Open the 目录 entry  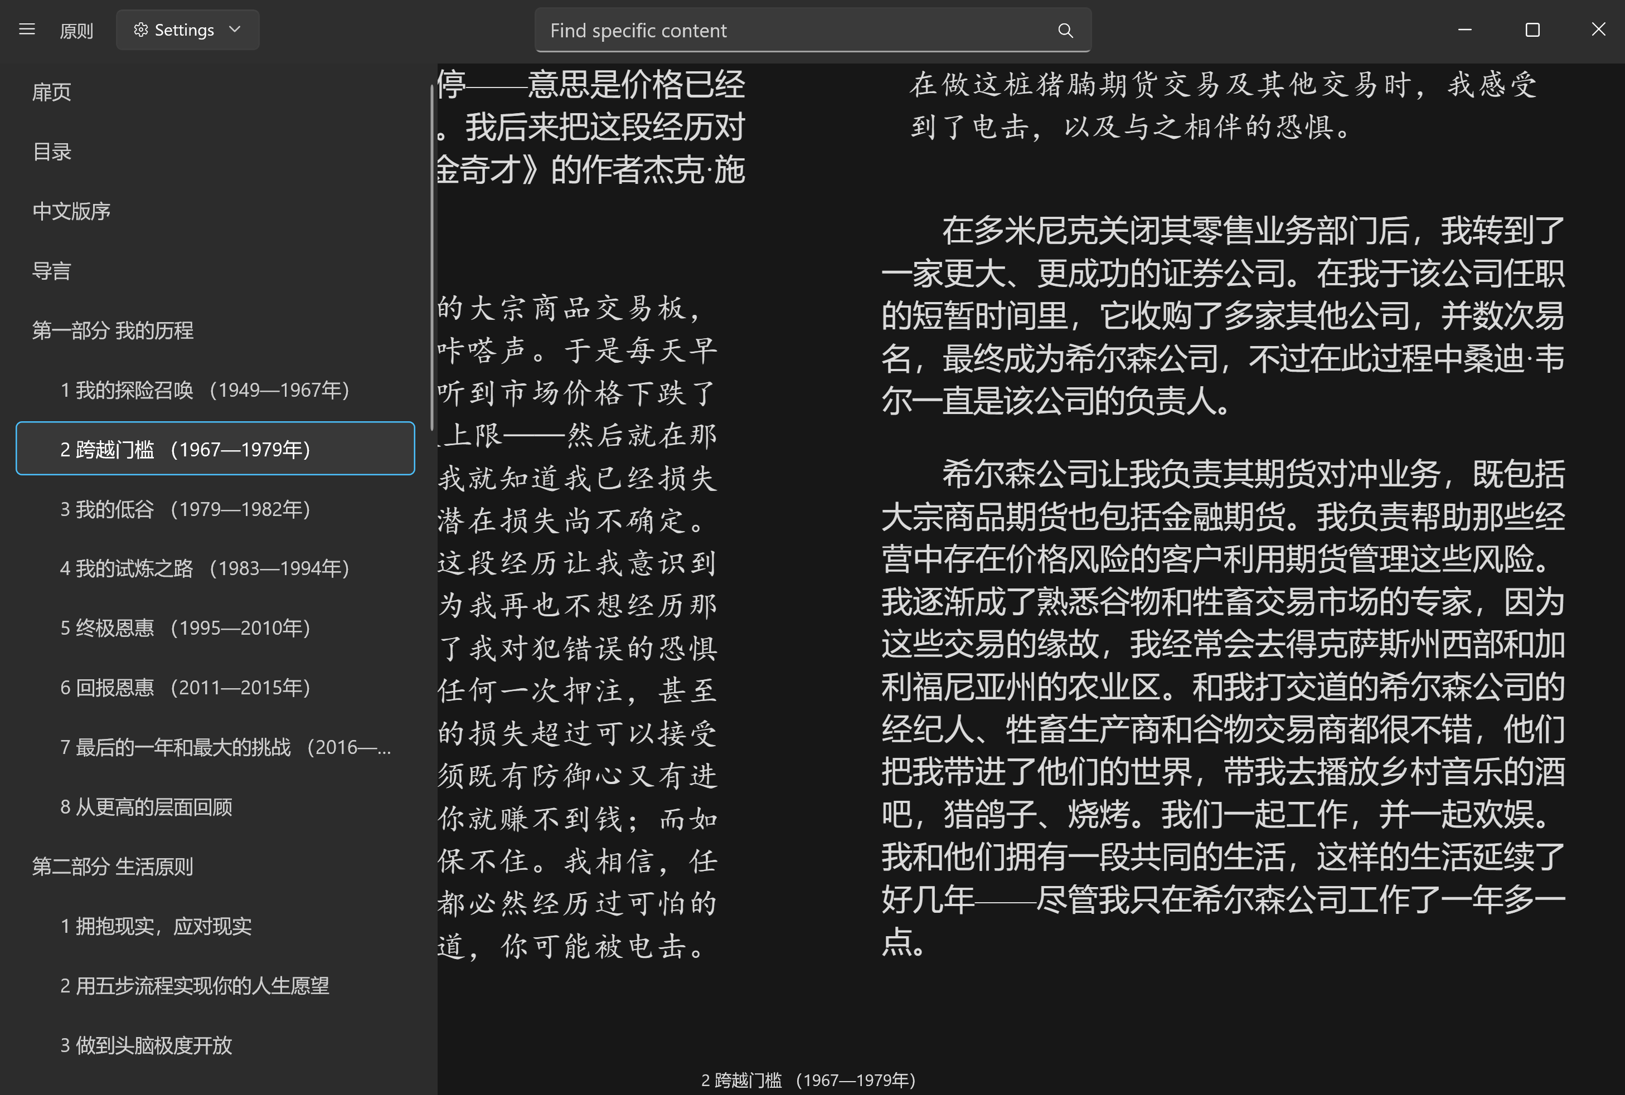click(215, 151)
